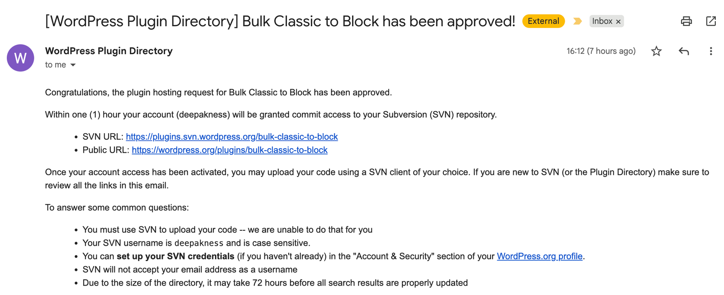Click the yellow External tag
Screen dimensions: 724x295
tap(543, 21)
